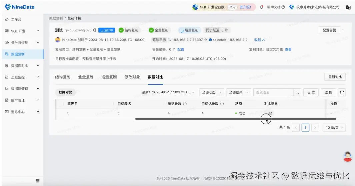Switch to the 结构复制 tab
355x186 pixels.
pos(63,77)
